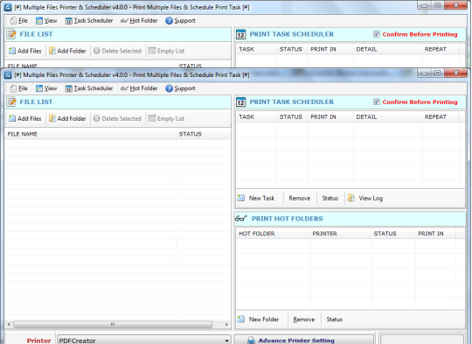Screen dimensions: 472x344
Task: Open the Printer dropdown showing PDFCreator
Action: tap(143, 340)
